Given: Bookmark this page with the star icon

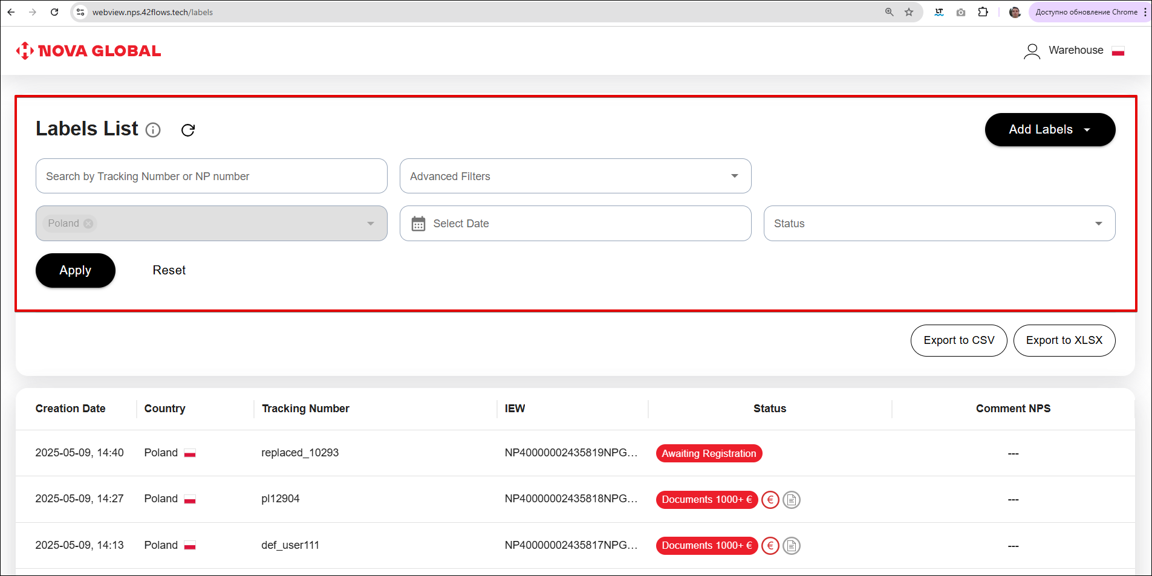Looking at the screenshot, I should point(908,12).
